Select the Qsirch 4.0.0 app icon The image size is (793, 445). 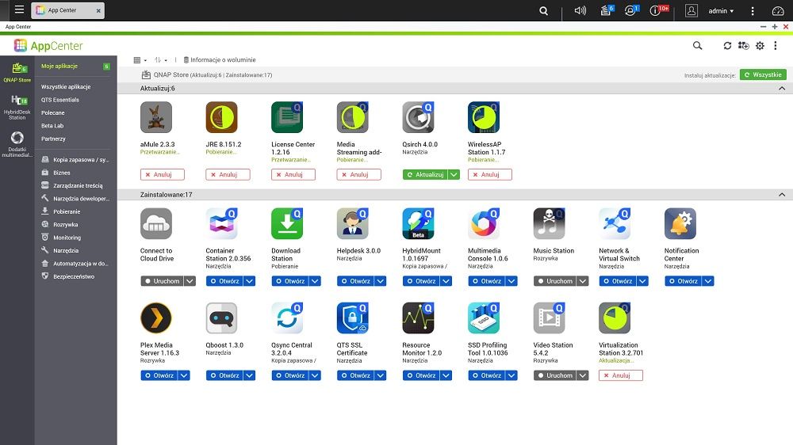pyautogui.click(x=418, y=117)
